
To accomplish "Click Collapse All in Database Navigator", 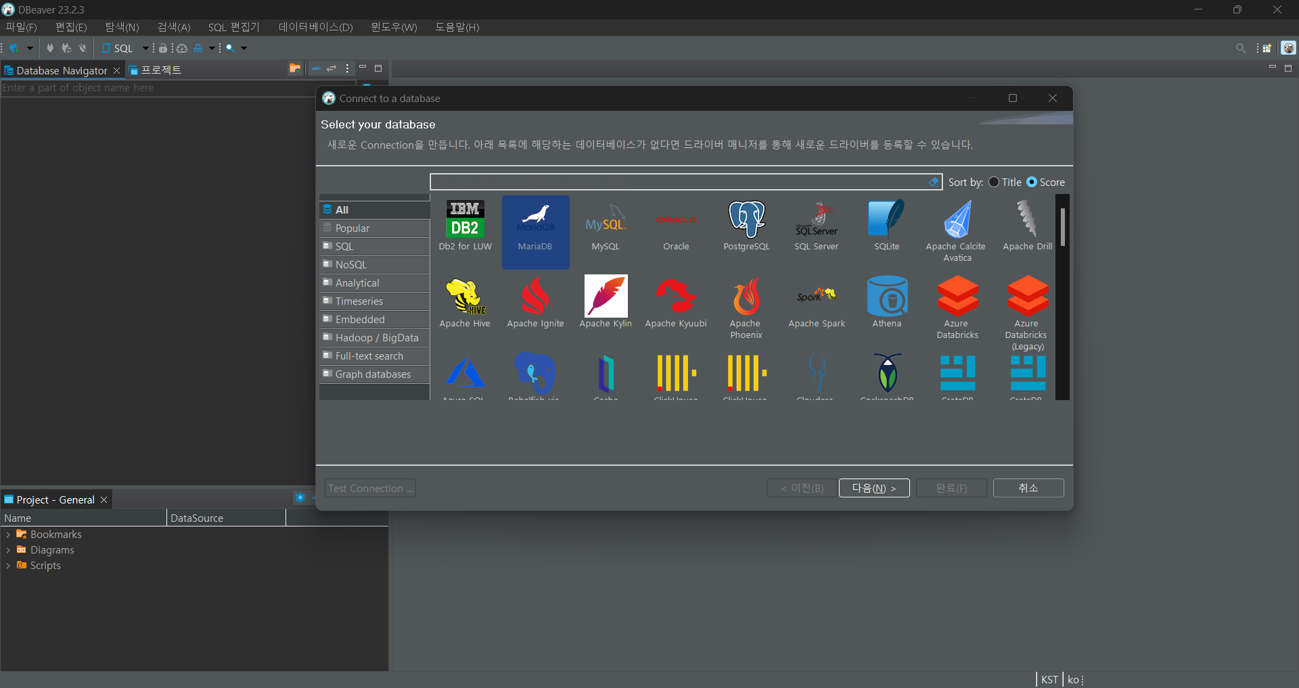I will 316,68.
